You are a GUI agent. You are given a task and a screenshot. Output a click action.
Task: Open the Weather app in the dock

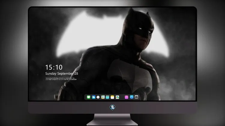[x=94, y=97]
